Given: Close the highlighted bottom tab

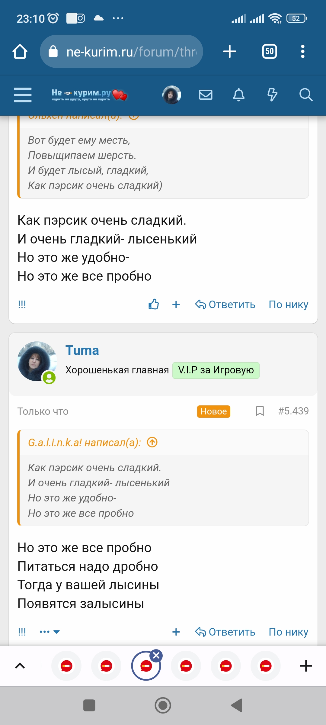Looking at the screenshot, I should coord(156,656).
